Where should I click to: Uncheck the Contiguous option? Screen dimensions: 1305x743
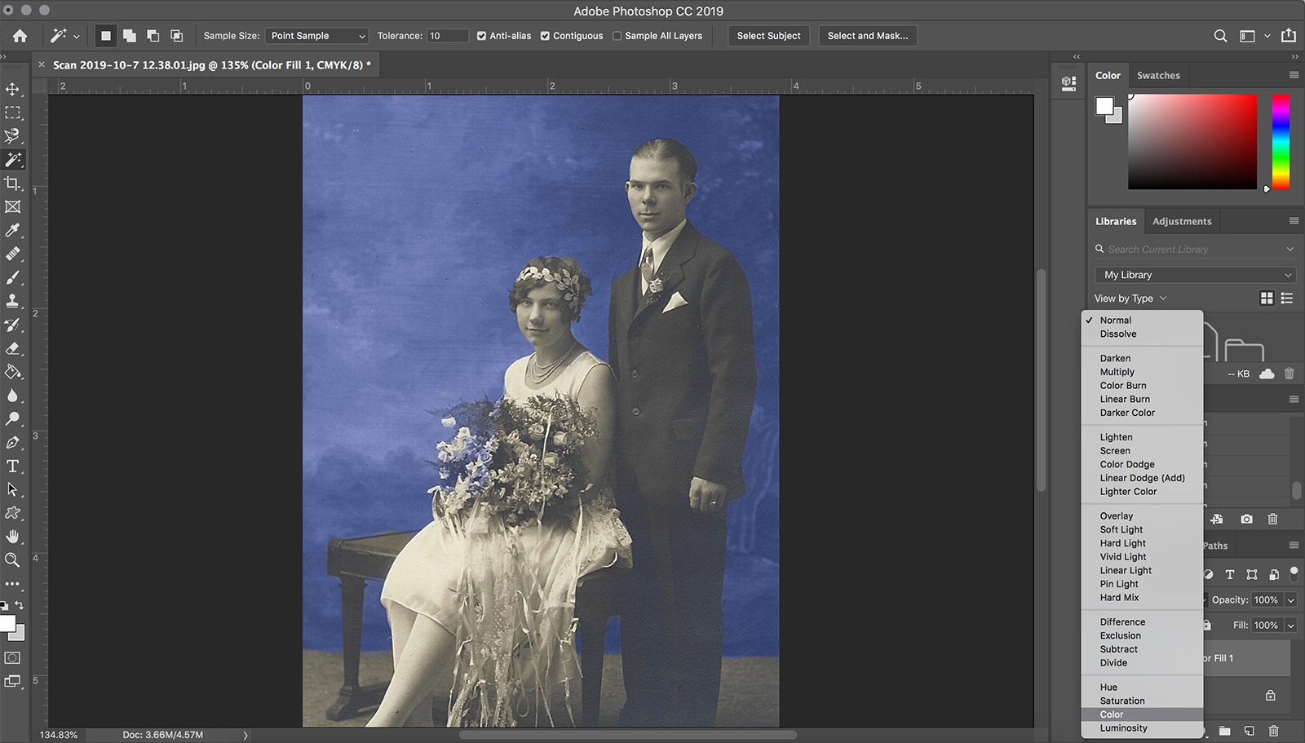[545, 36]
